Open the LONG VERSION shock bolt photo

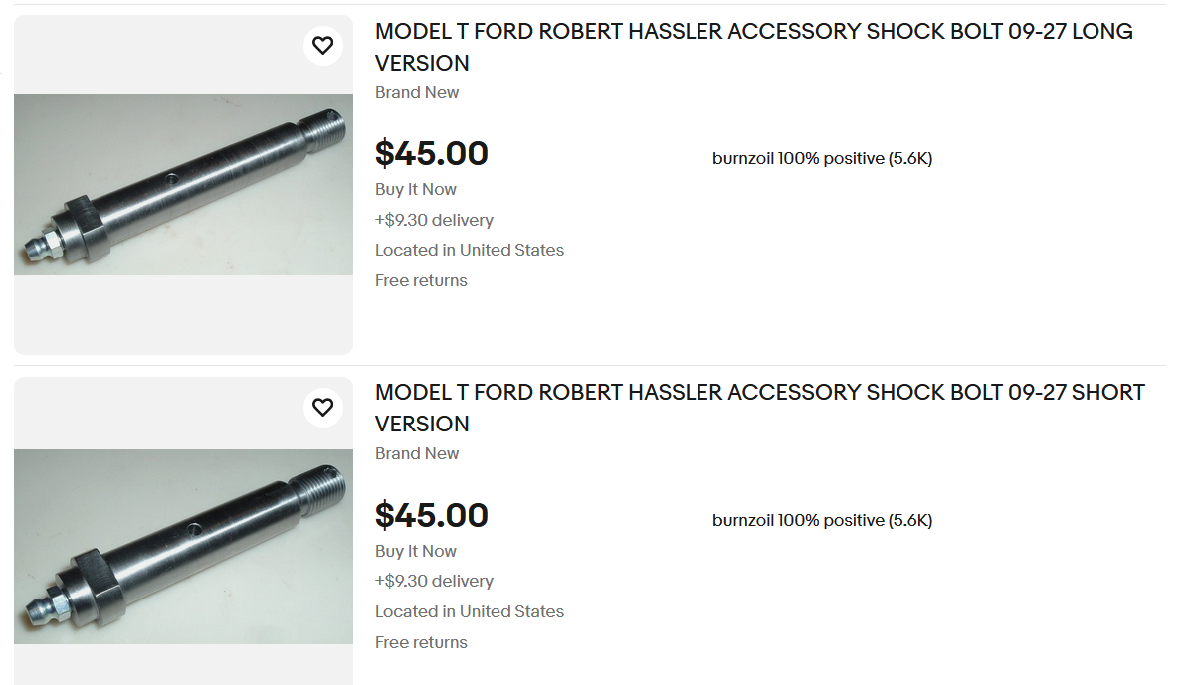(183, 185)
